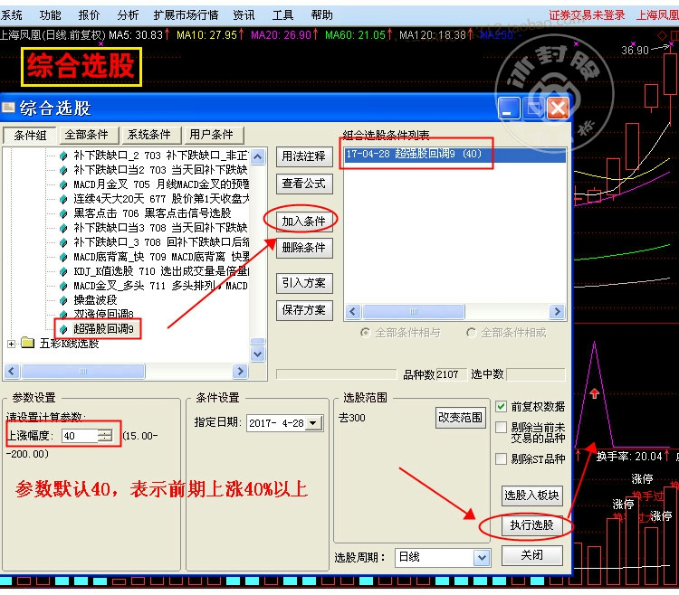The height and width of the screenshot is (595, 679).
Task: Click condition tree scroll-down arrow
Action: point(258,354)
